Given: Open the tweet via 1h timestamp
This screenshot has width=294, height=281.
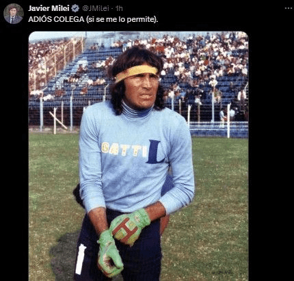Looking at the screenshot, I should [119, 8].
